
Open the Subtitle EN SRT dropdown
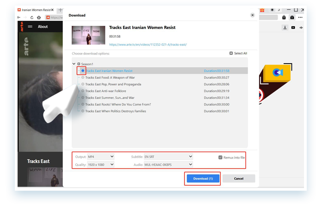coord(168,156)
